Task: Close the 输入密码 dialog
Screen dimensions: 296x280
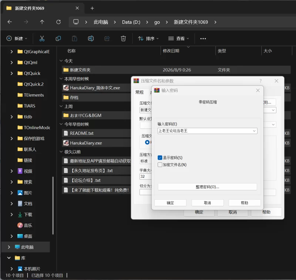Action: 258,90
